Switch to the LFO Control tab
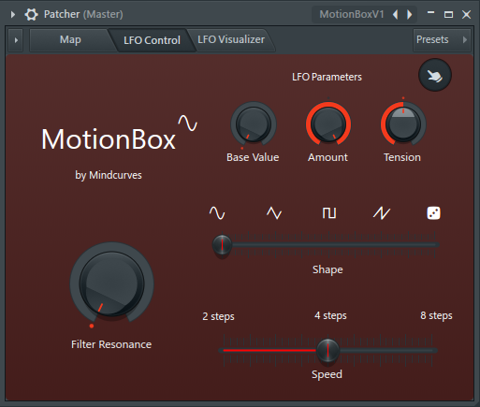The image size is (480, 407). 152,40
